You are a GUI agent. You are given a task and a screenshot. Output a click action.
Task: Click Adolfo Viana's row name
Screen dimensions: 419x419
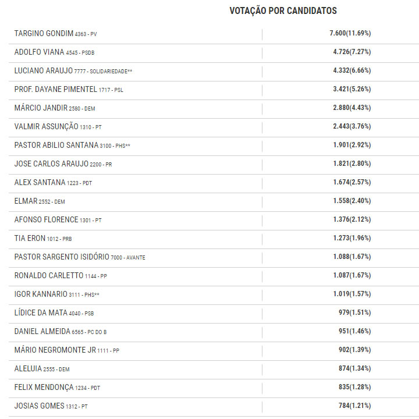point(40,52)
